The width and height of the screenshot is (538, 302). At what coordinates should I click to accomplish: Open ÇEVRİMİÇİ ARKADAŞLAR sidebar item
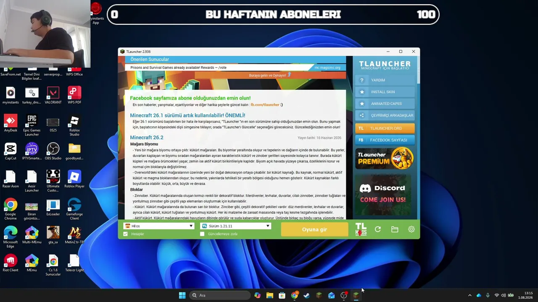point(385,115)
